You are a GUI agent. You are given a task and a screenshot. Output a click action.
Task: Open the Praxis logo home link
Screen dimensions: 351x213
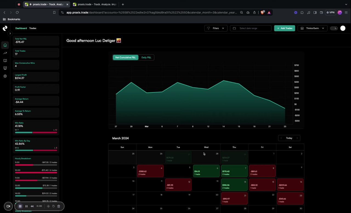pyautogui.click(x=5, y=28)
